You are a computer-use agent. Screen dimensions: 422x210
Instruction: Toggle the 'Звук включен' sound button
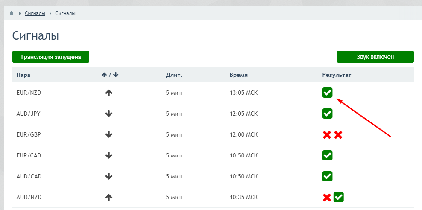(x=375, y=57)
